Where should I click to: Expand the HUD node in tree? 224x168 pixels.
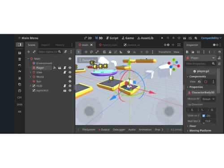[x=30, y=86]
